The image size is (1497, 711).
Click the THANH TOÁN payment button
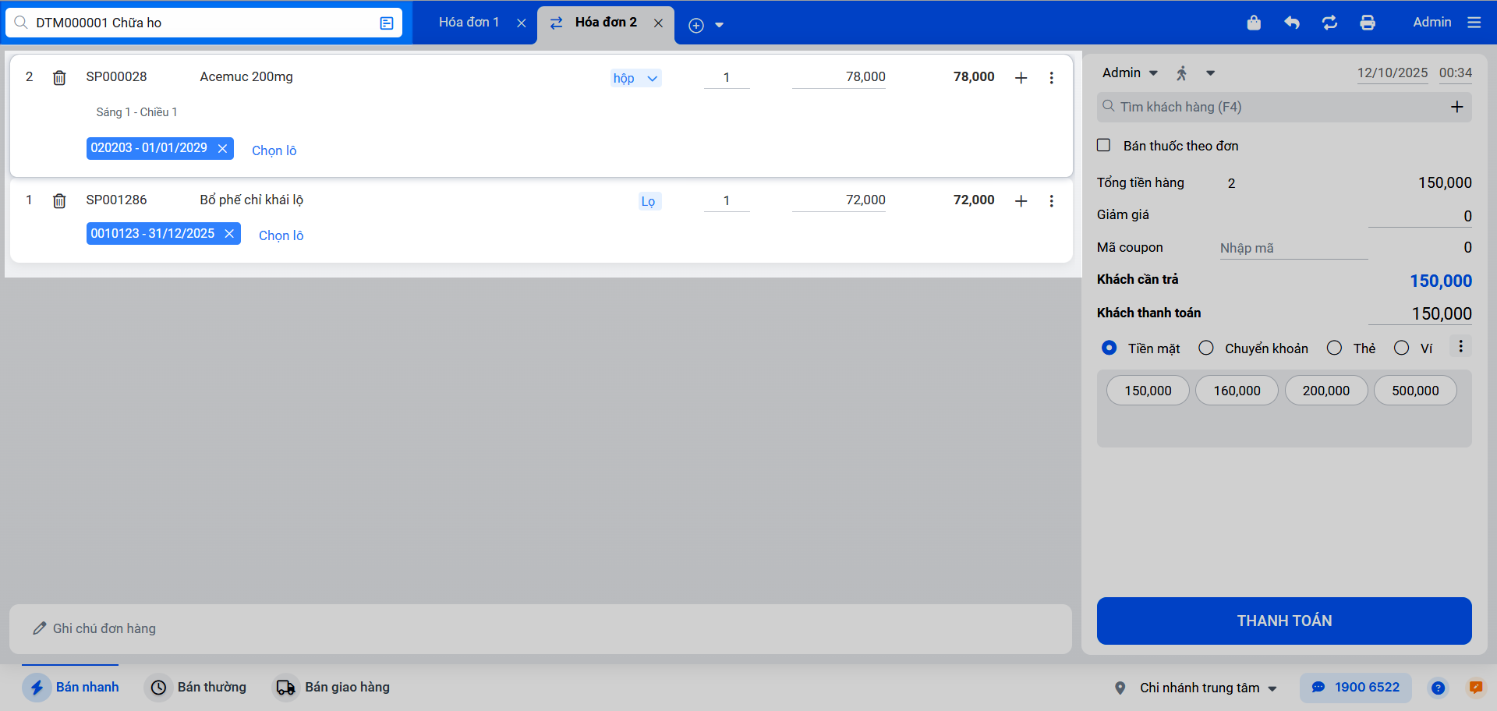1284,621
